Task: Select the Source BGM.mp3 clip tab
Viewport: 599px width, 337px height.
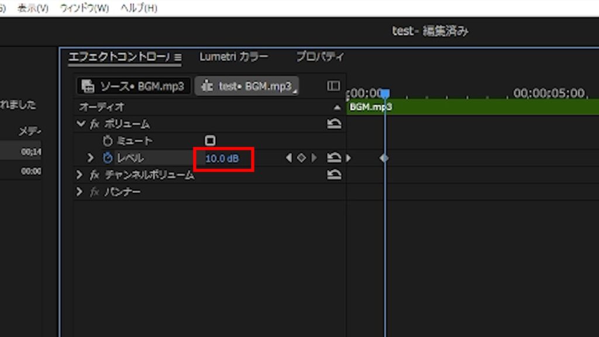Action: 133,87
